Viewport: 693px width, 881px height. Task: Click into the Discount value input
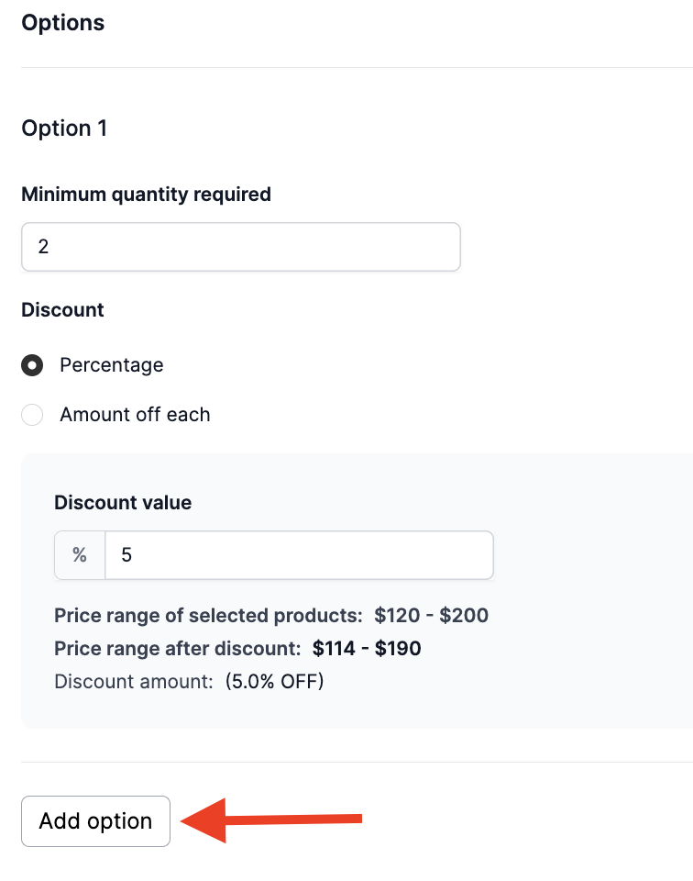click(299, 555)
